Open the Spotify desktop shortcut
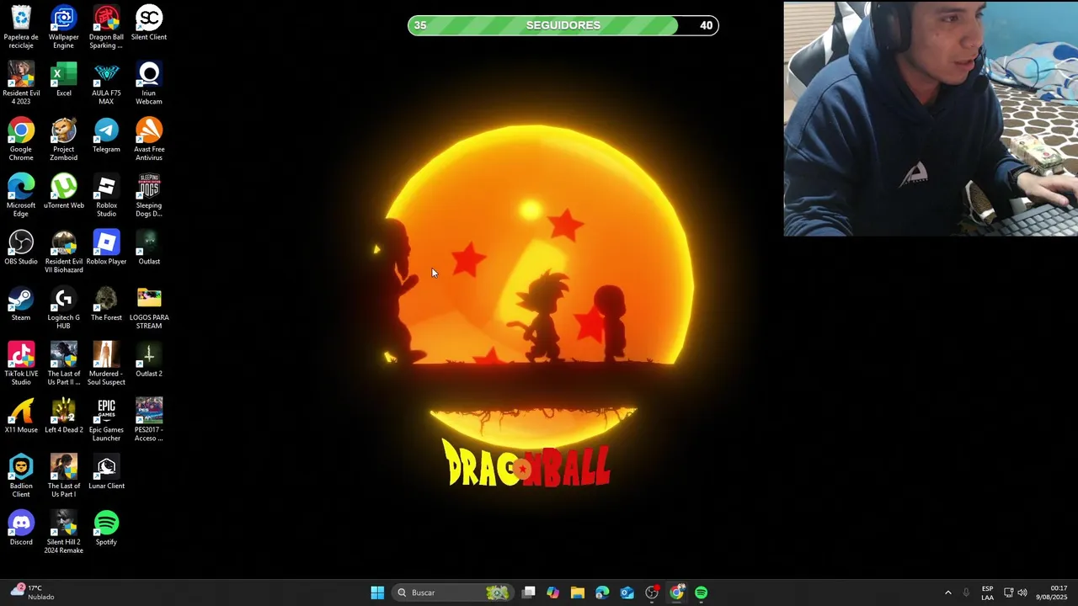Image resolution: width=1078 pixels, height=606 pixels. coord(106,529)
